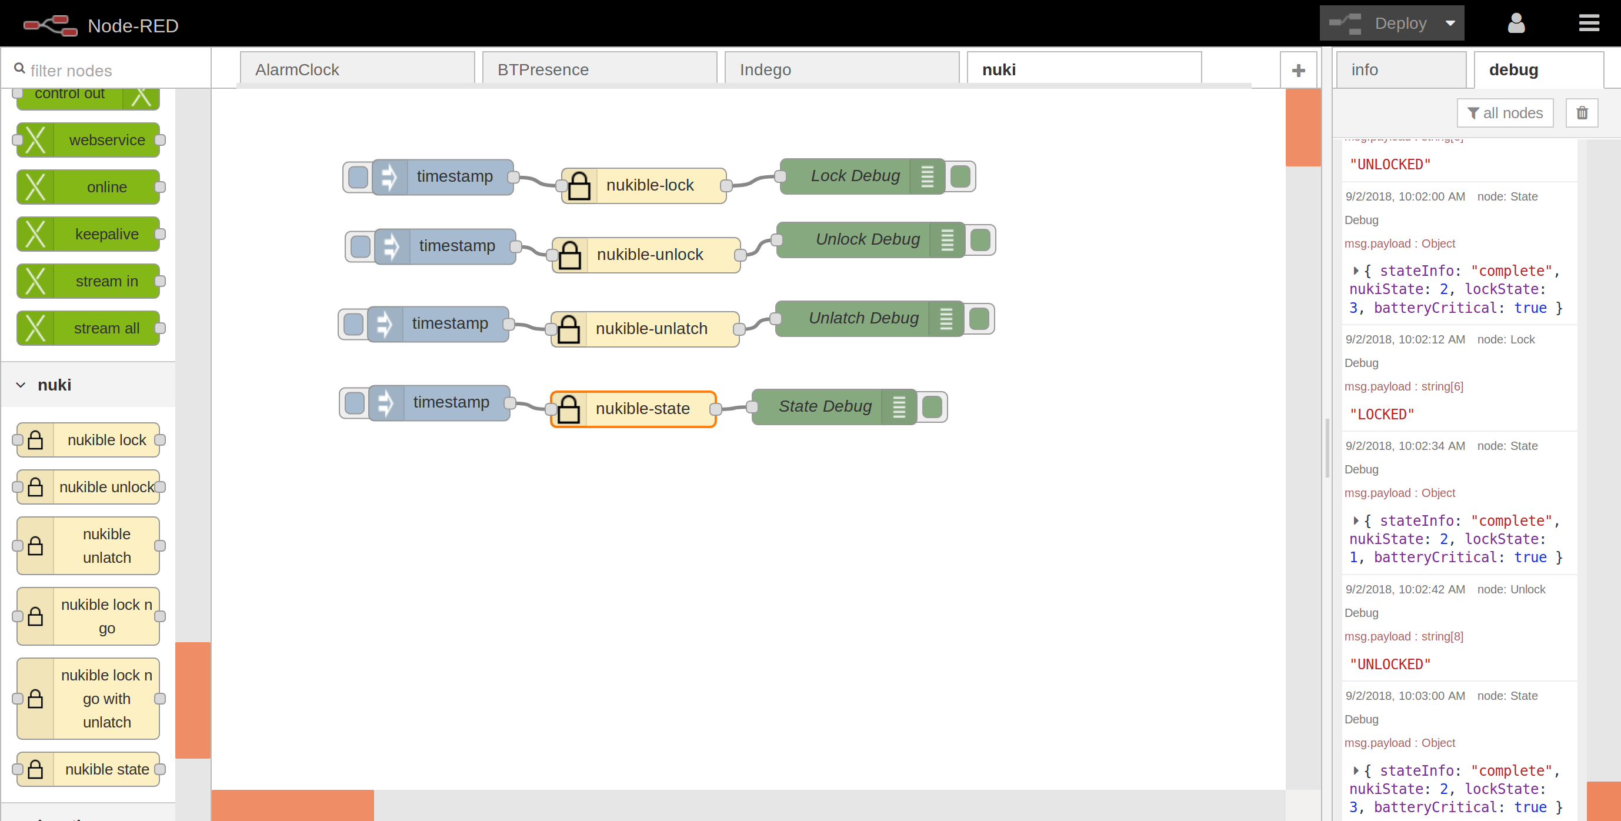Expand the 10:02:00 stateInfo object
The width and height of the screenshot is (1621, 821).
coord(1356,271)
